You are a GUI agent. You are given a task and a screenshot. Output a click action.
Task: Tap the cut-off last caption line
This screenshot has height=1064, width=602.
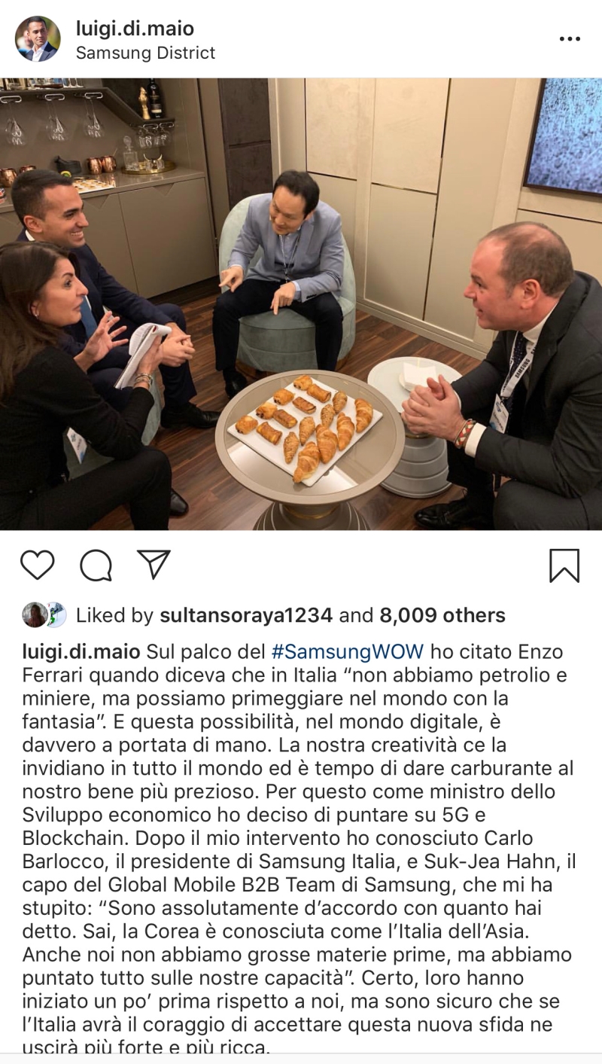146,1047
